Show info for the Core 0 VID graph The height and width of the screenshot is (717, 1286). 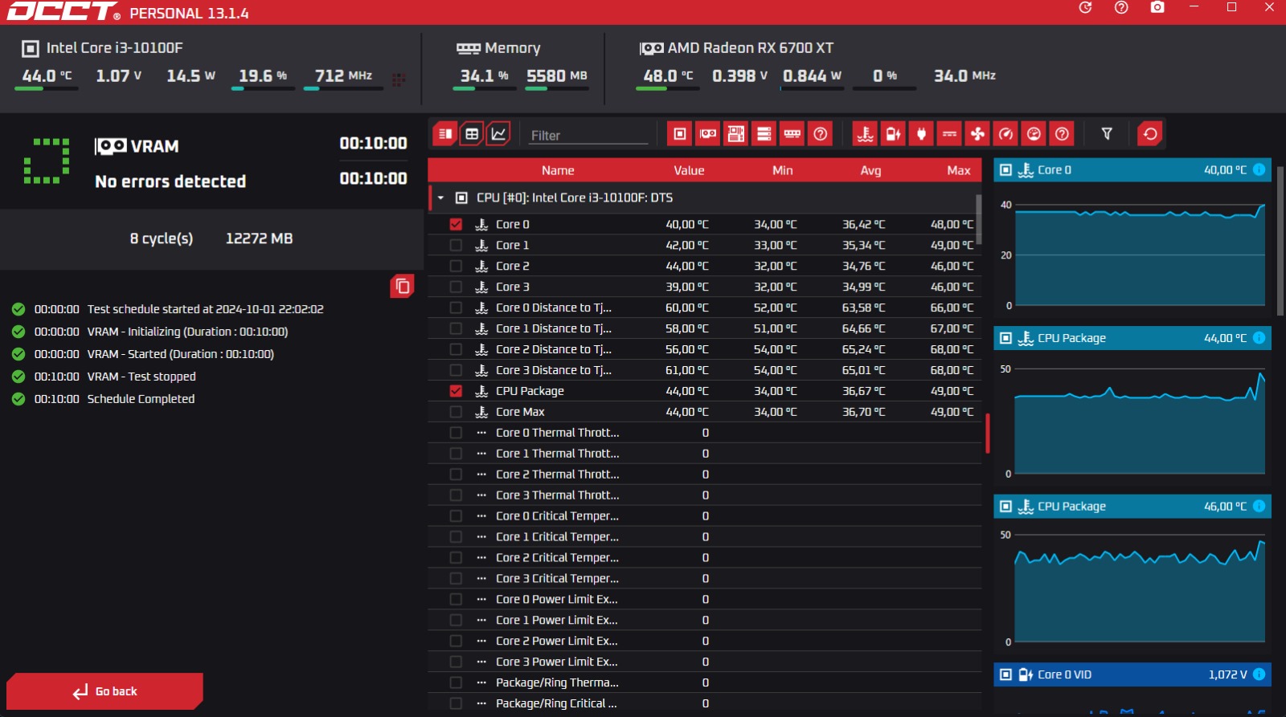[1259, 674]
